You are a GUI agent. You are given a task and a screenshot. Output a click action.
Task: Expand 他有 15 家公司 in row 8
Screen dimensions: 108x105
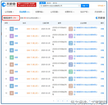[33, 79]
